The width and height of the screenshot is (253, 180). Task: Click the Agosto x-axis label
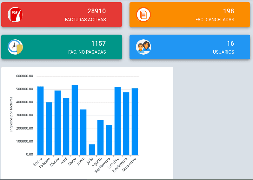97,163
